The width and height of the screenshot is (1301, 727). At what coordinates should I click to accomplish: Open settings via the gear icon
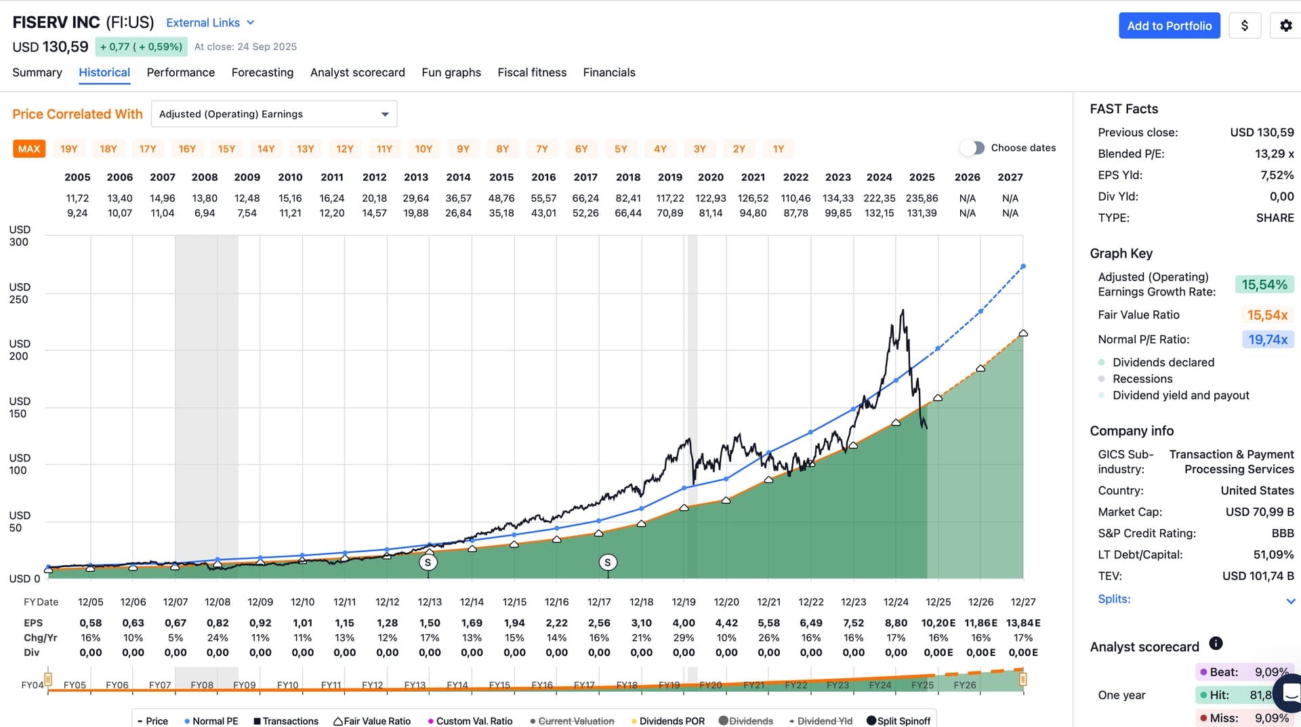(x=1285, y=26)
